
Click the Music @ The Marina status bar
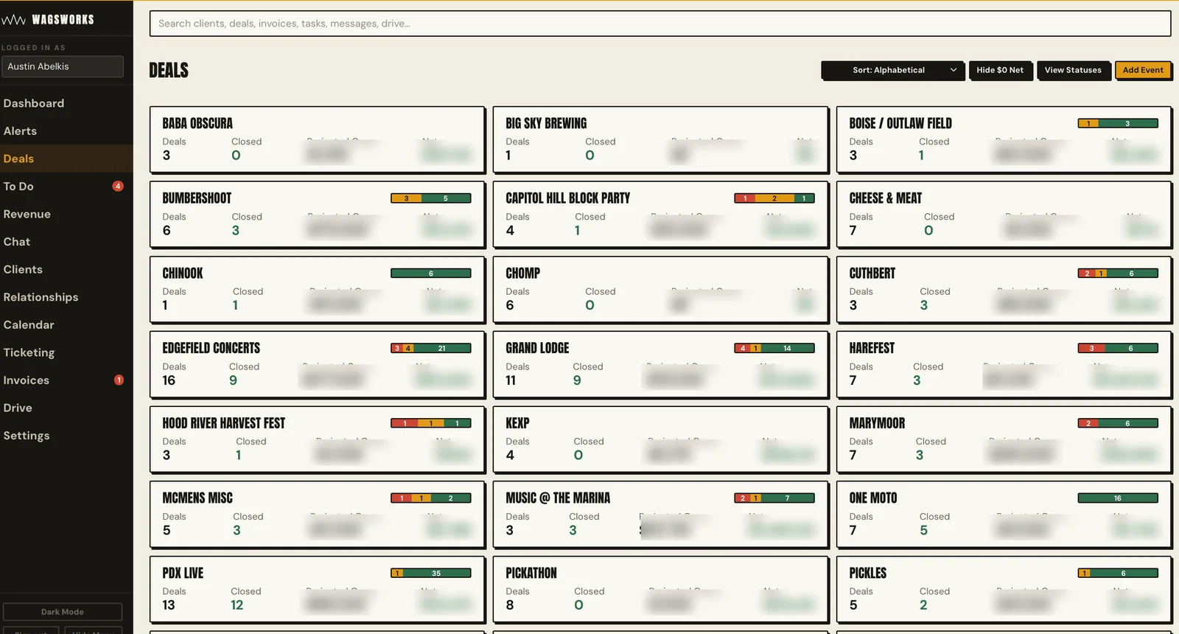coord(774,498)
